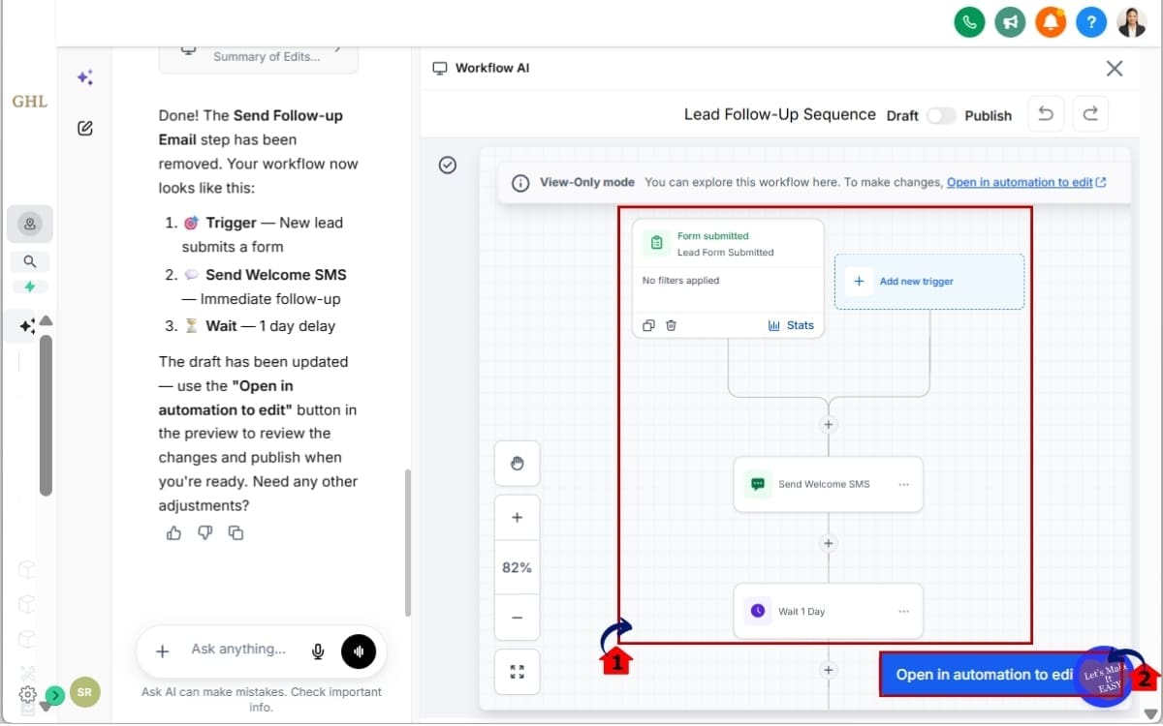Toggle the Draft/Publish switch

coord(941,115)
